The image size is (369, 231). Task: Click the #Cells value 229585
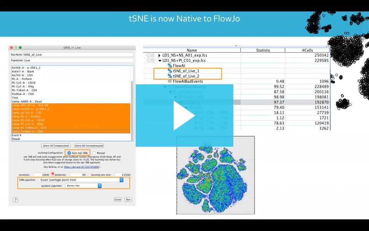point(321,60)
